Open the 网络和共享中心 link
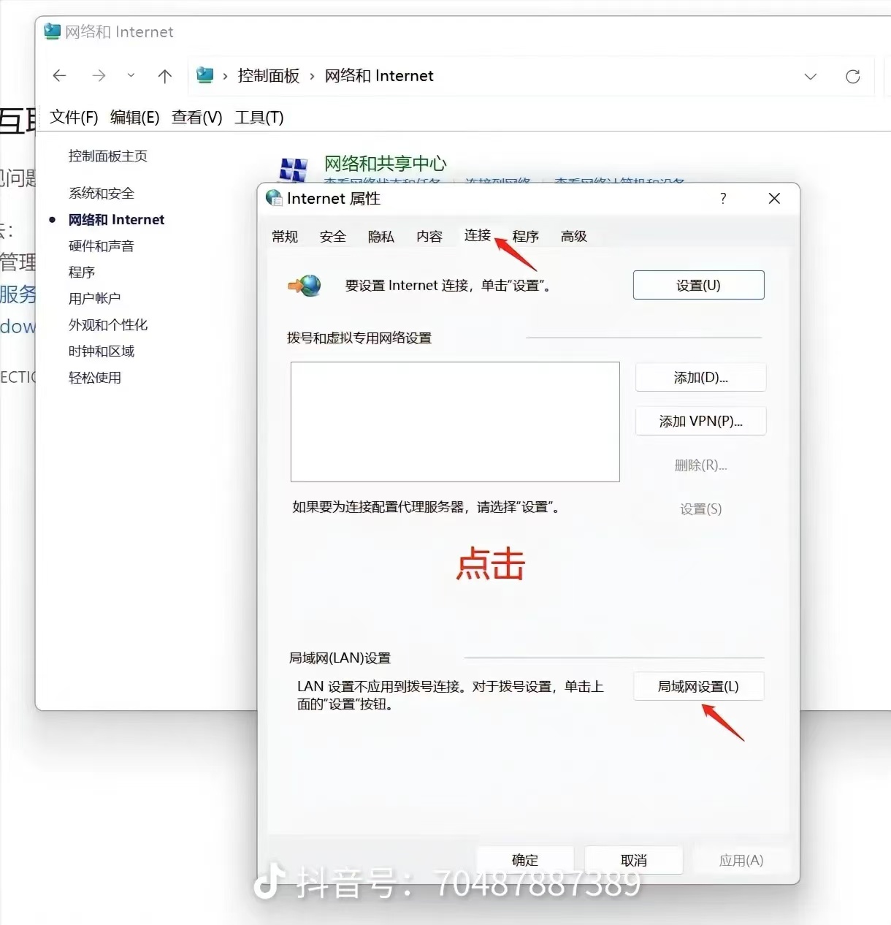Image resolution: width=891 pixels, height=925 pixels. point(385,163)
